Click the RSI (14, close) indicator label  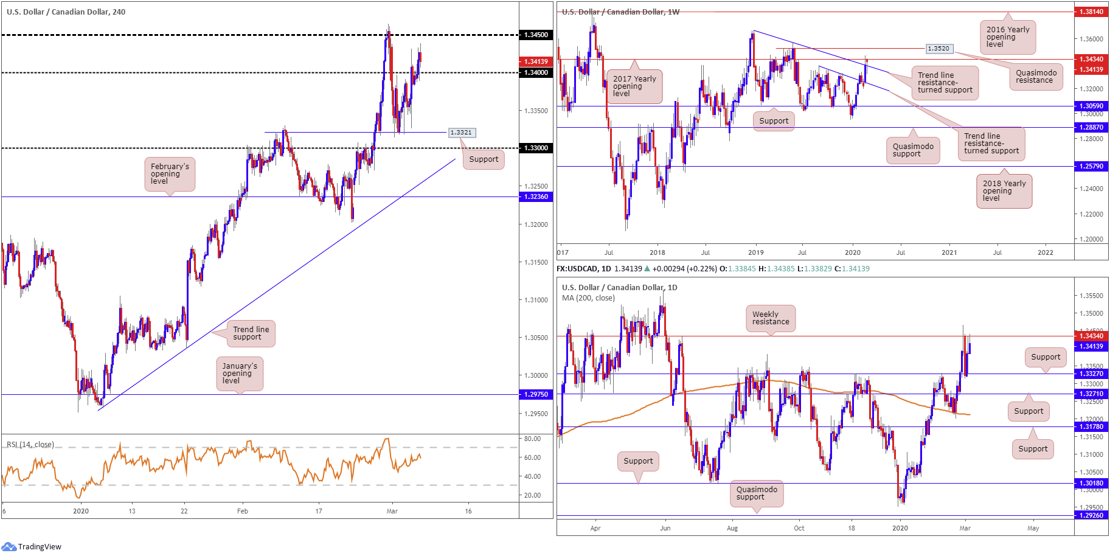coord(30,445)
